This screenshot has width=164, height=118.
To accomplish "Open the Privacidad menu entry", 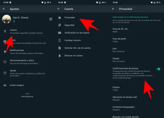I will click(x=69, y=18).
